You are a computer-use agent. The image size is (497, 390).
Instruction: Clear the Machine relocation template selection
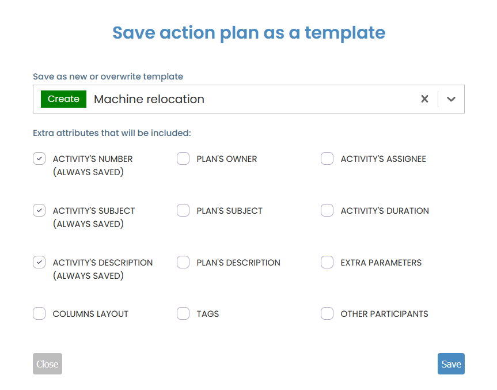point(424,99)
